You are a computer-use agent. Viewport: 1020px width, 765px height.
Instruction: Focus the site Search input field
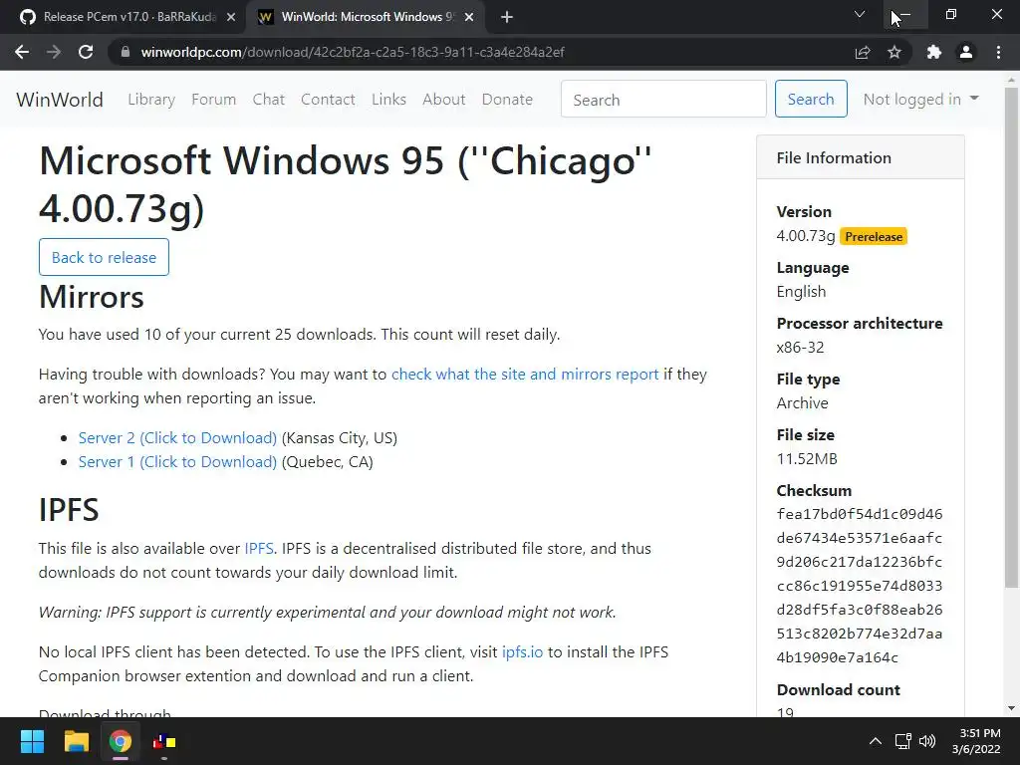pos(663,99)
